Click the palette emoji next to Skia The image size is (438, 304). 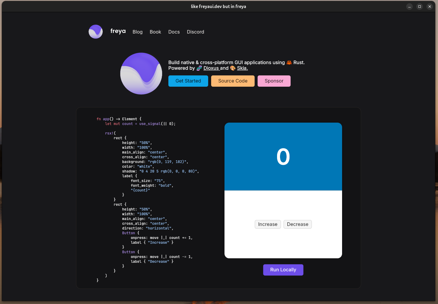(233, 68)
